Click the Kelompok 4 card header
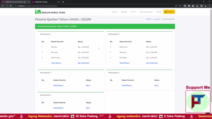212x119 pixels. click(x=71, y=95)
